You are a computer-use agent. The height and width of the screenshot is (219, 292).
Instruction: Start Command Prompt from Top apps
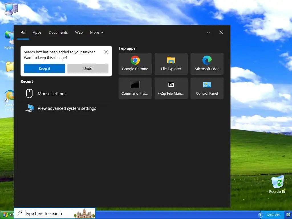(135, 88)
